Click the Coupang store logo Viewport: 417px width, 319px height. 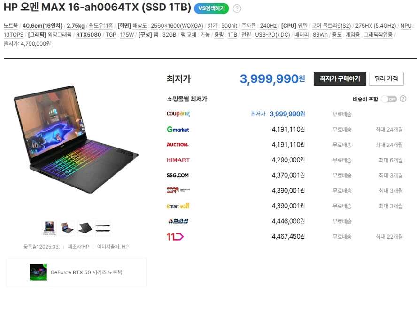tap(178, 114)
